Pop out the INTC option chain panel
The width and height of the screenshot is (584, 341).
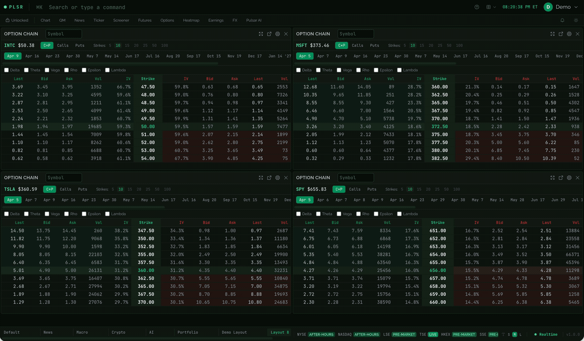[269, 34]
